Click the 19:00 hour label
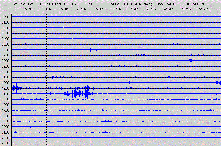The height and width of the screenshot is (146, 221). pyautogui.click(x=6, y=121)
